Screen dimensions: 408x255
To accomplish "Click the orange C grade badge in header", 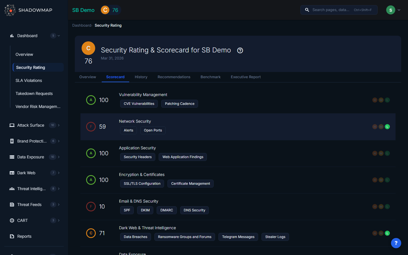I will click(105, 10).
